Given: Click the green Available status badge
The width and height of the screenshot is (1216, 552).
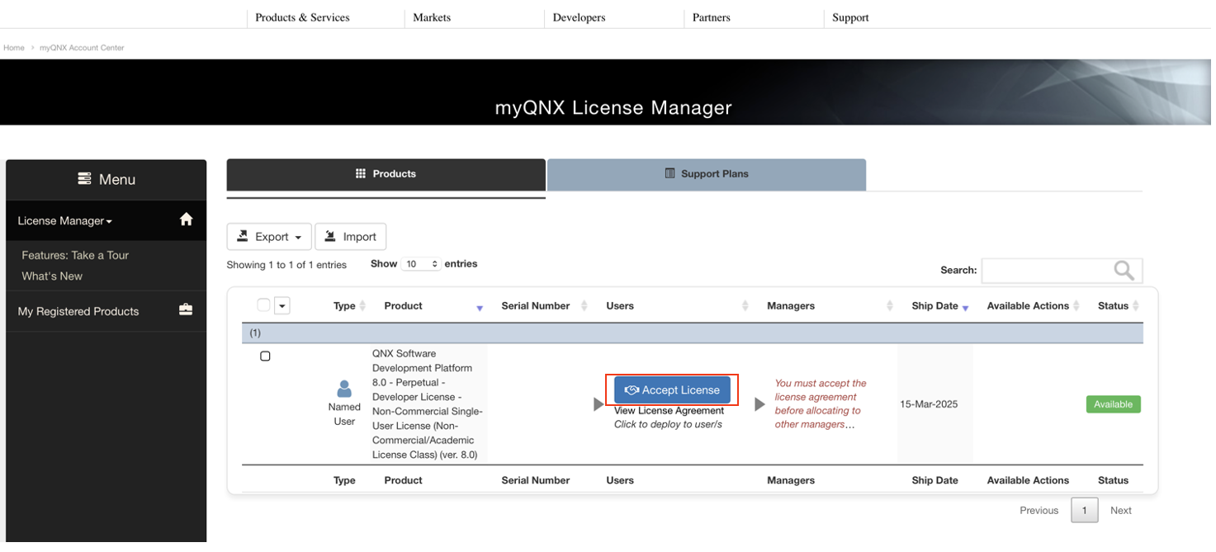Looking at the screenshot, I should (1114, 404).
